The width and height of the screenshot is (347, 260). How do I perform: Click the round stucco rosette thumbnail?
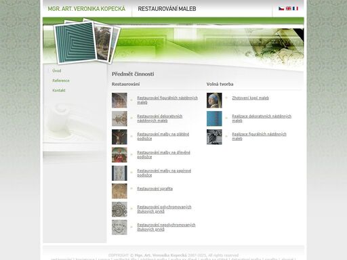point(119,209)
